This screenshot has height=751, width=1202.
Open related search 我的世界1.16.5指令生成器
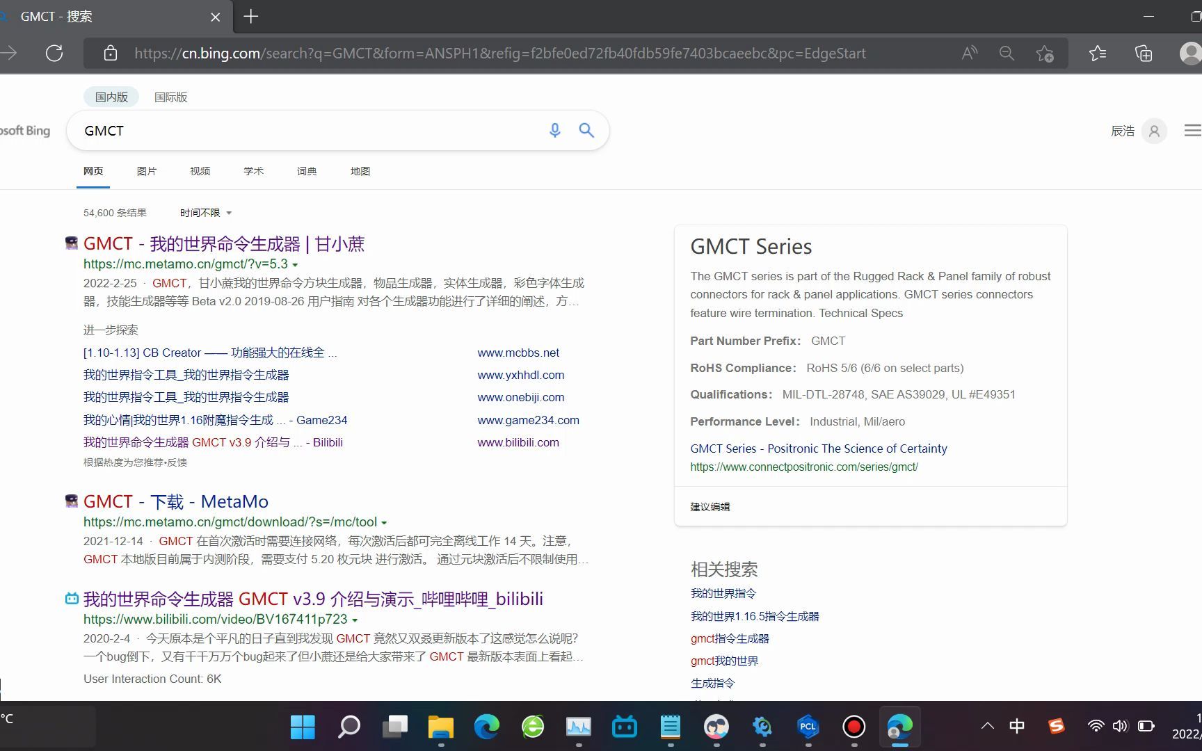[x=755, y=616]
